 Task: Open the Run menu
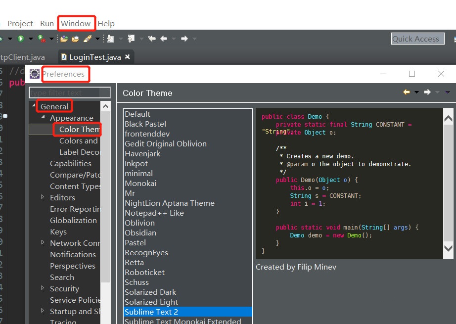pos(47,24)
